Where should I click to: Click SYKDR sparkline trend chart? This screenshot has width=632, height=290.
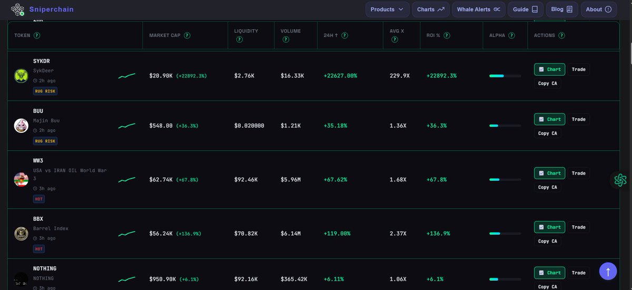[x=127, y=76]
